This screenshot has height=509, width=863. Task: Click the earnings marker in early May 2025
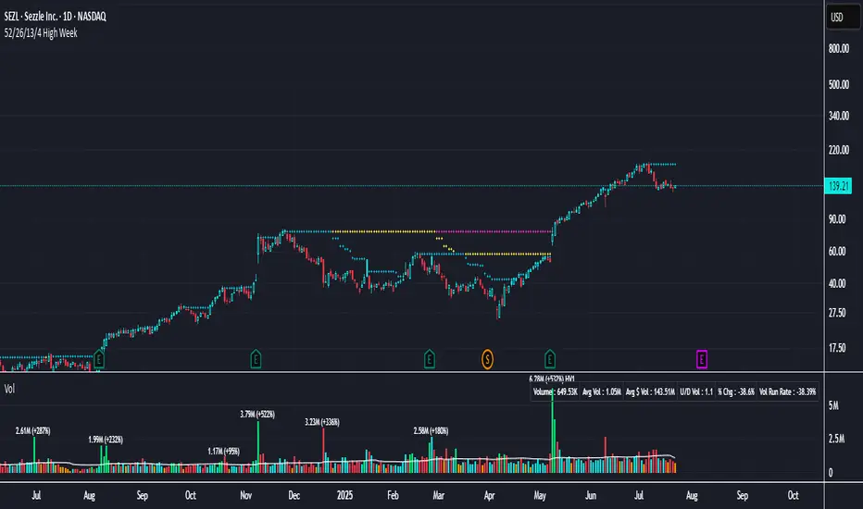click(x=550, y=356)
